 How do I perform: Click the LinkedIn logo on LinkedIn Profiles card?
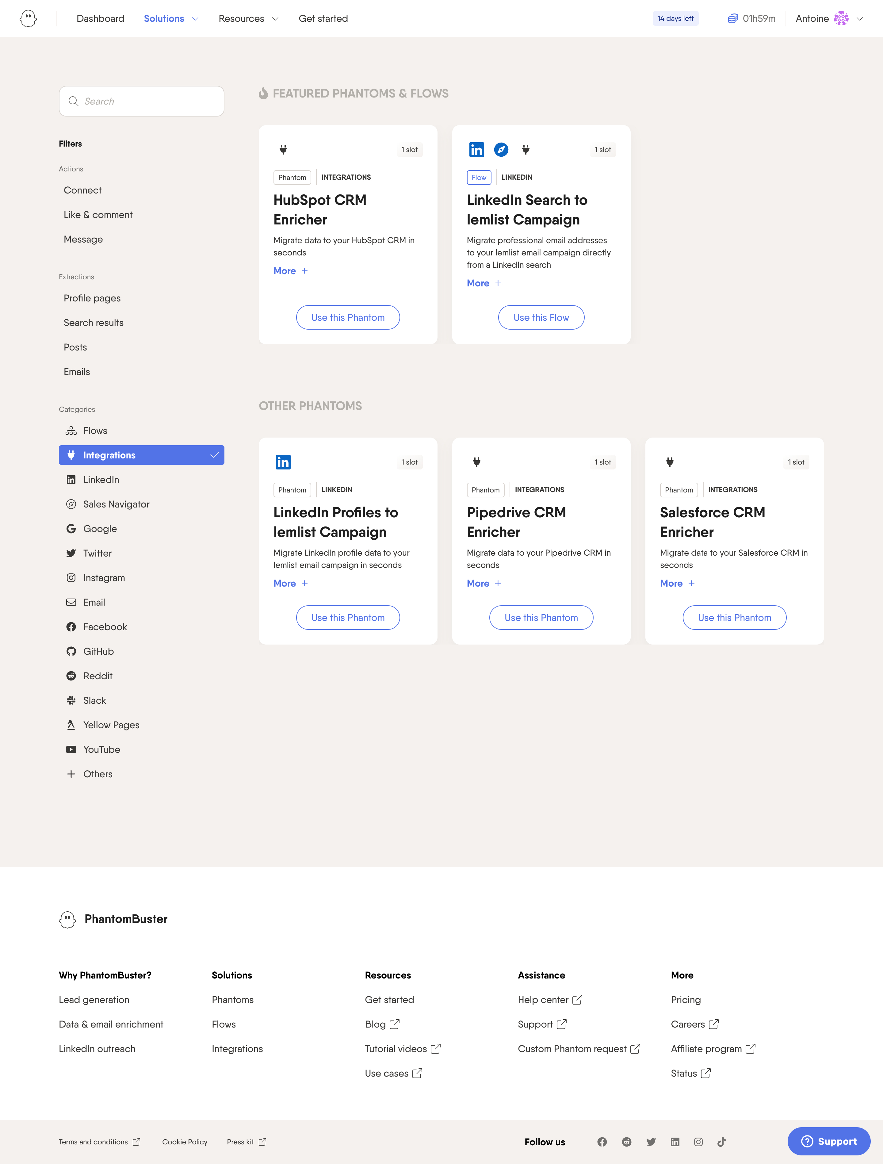(283, 462)
